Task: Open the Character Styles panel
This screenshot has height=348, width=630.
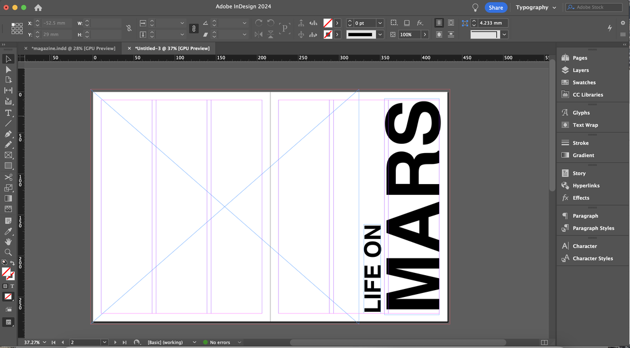Action: [593, 259]
